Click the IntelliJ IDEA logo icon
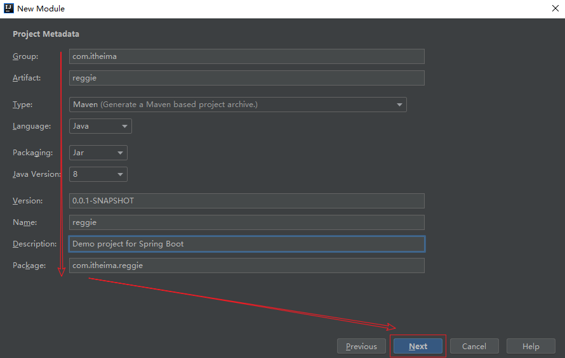Image resolution: width=565 pixels, height=358 pixels. (9, 9)
